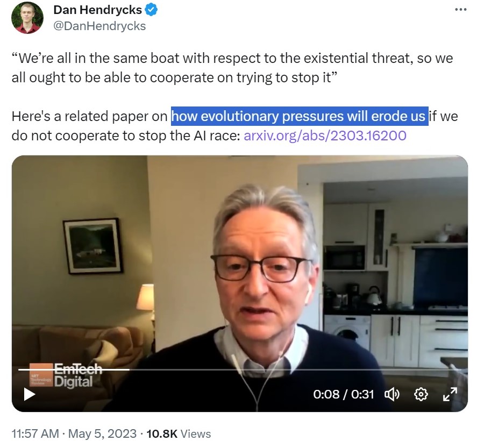Screen dimensions: 477x441
Task: Click the EmTech Digital watermark logo
Action: pyautogui.click(x=66, y=375)
